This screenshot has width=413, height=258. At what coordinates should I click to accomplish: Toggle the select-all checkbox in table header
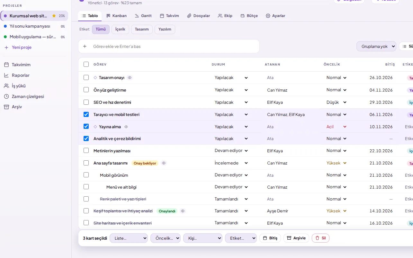coord(86,64)
